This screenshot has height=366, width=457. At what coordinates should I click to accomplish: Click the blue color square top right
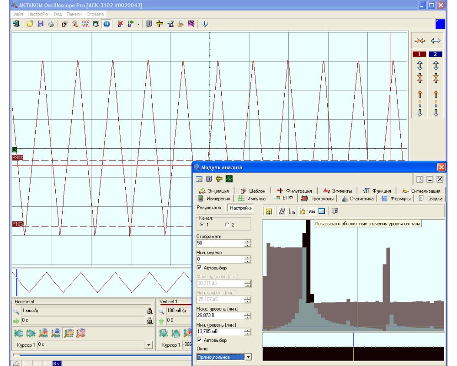440,24
